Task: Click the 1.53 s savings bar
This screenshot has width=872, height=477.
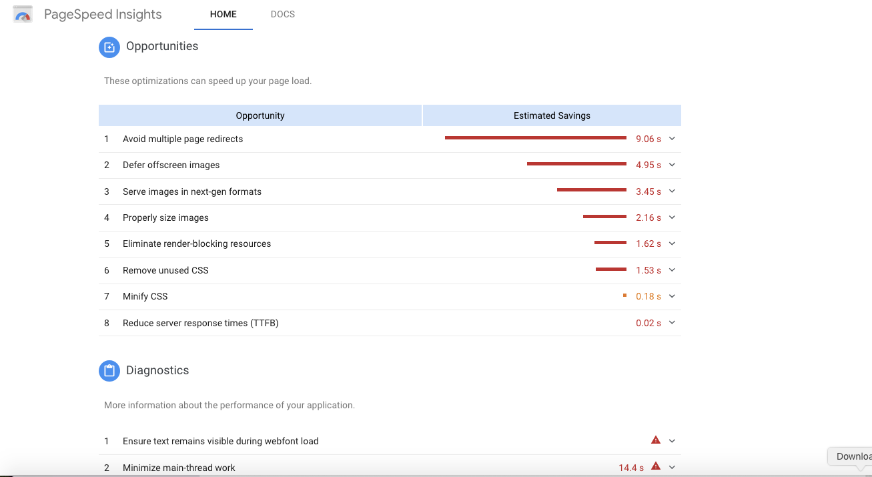Action: [611, 270]
